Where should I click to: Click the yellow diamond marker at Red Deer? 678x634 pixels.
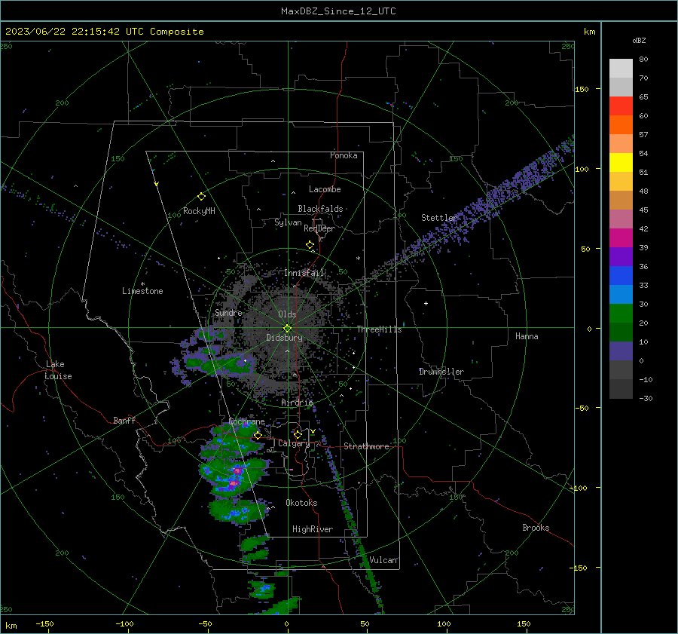point(310,245)
